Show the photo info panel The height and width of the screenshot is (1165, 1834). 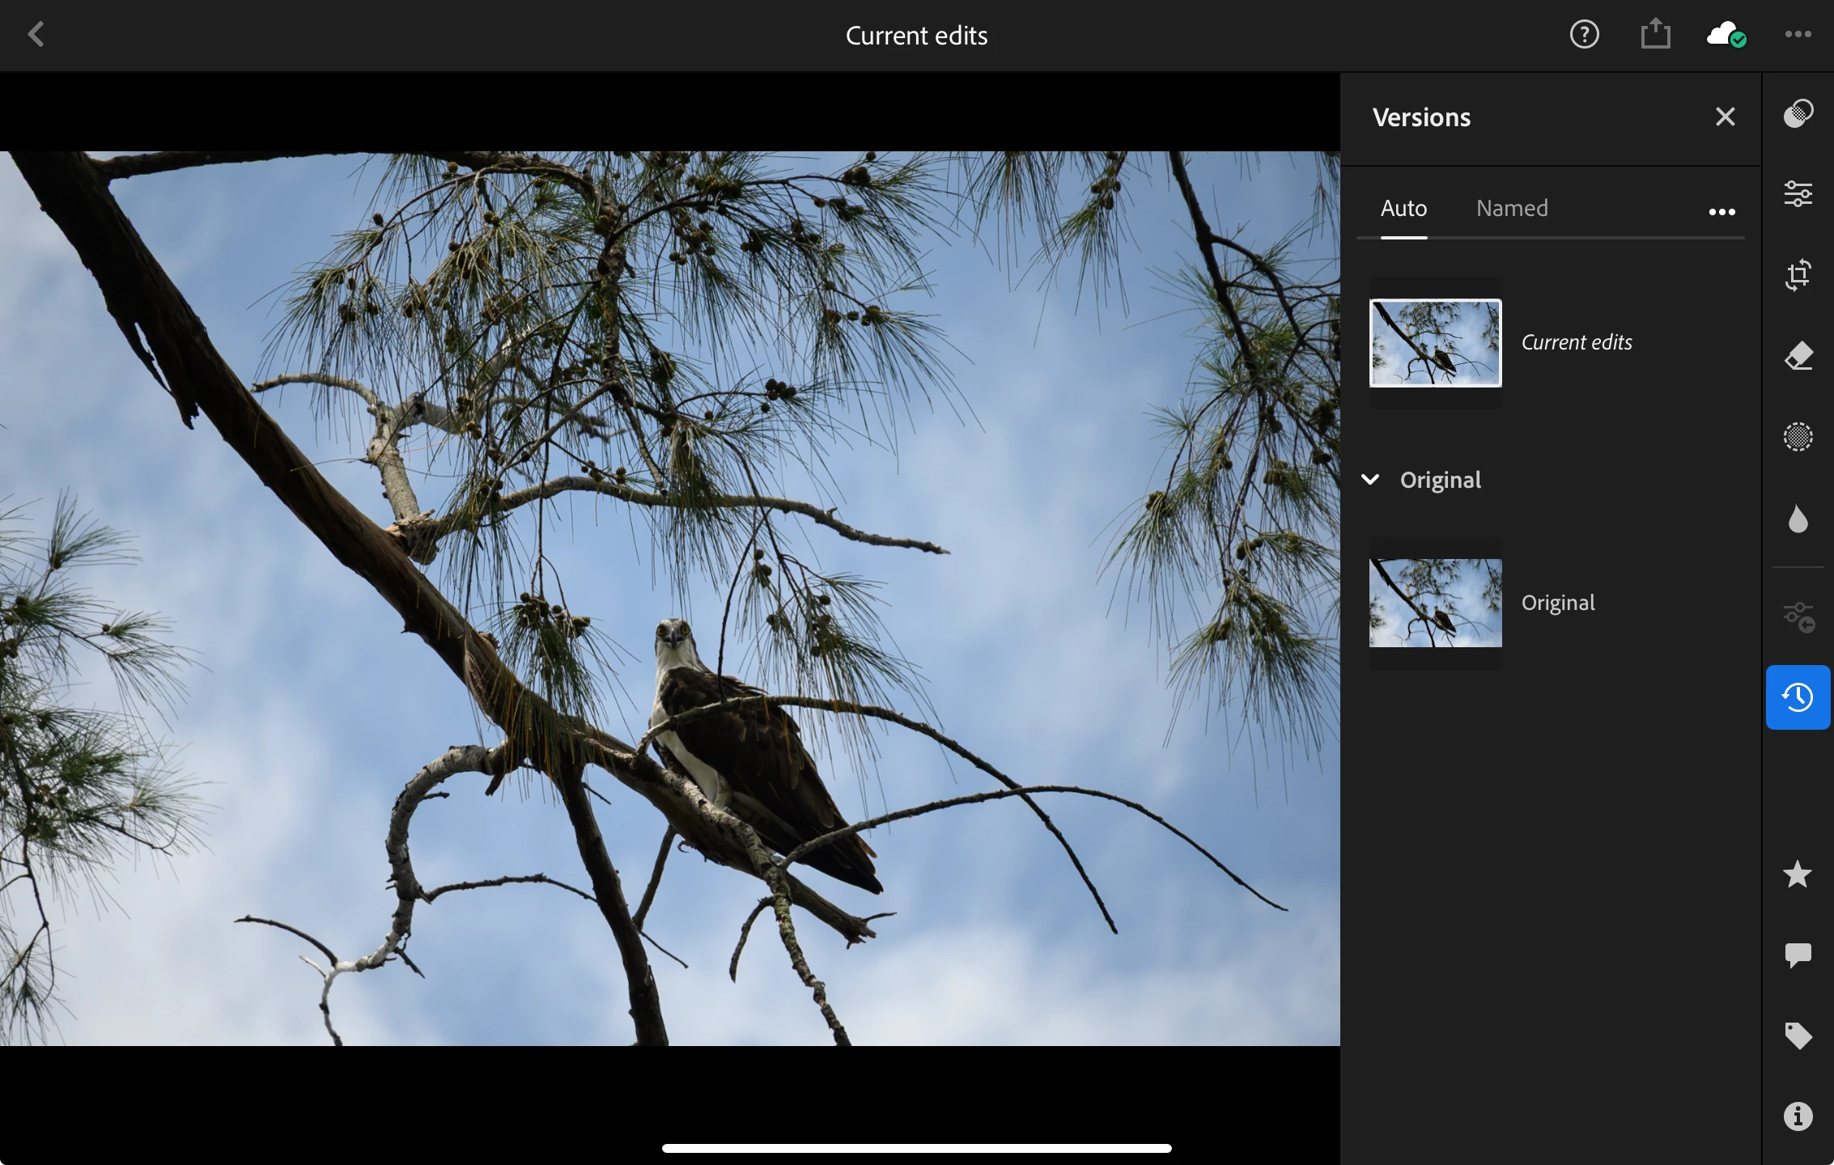pyautogui.click(x=1798, y=1116)
